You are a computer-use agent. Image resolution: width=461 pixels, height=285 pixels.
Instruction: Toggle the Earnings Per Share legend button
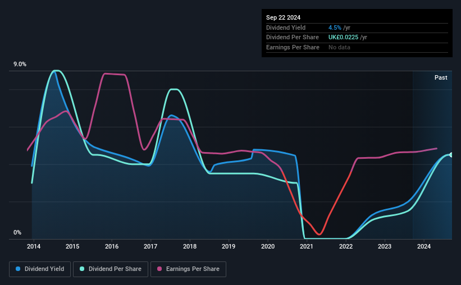[x=188, y=269]
